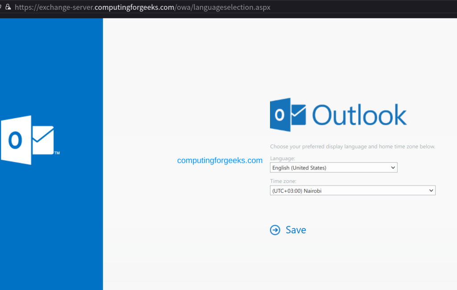Image resolution: width=457 pixels, height=290 pixels.
Task: Click the 'Time zone:' field label
Action: coord(283,181)
